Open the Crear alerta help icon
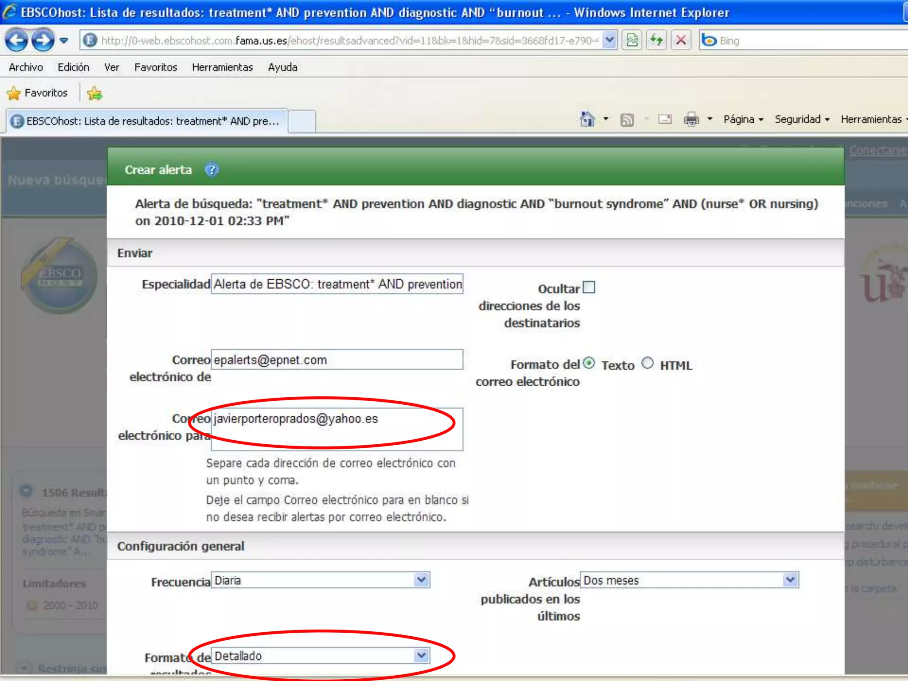Image resolution: width=908 pixels, height=681 pixels. point(211,170)
